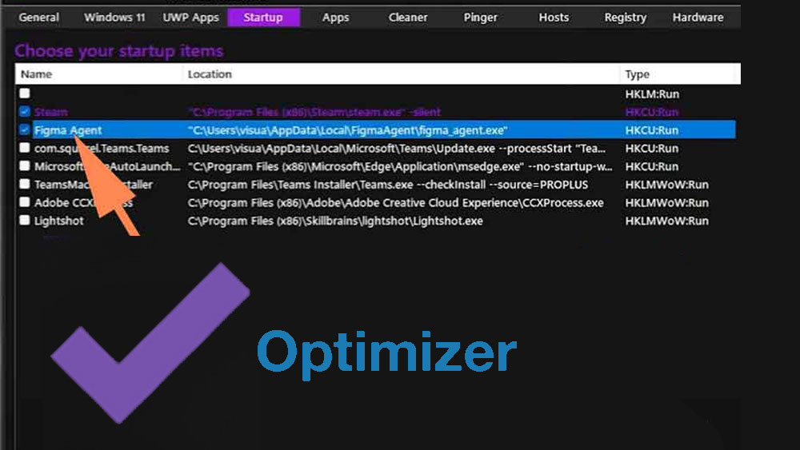
Task: Switch to the Windows 11 tab
Action: coord(114,18)
